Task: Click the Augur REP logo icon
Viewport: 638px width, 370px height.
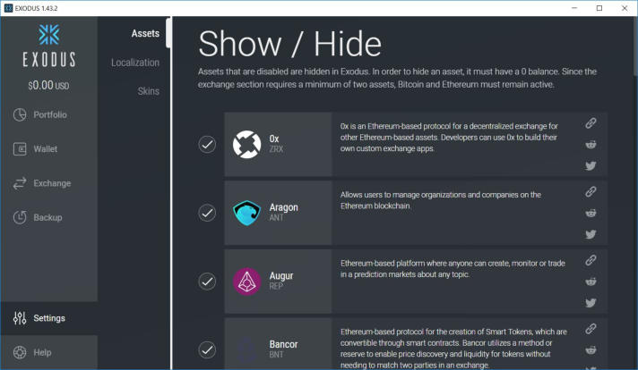Action: (246, 282)
